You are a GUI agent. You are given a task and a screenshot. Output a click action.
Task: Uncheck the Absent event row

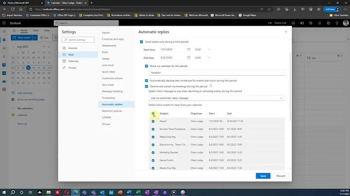point(153,121)
